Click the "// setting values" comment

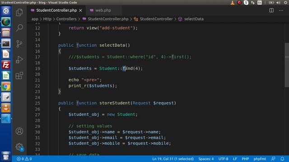[90, 126]
